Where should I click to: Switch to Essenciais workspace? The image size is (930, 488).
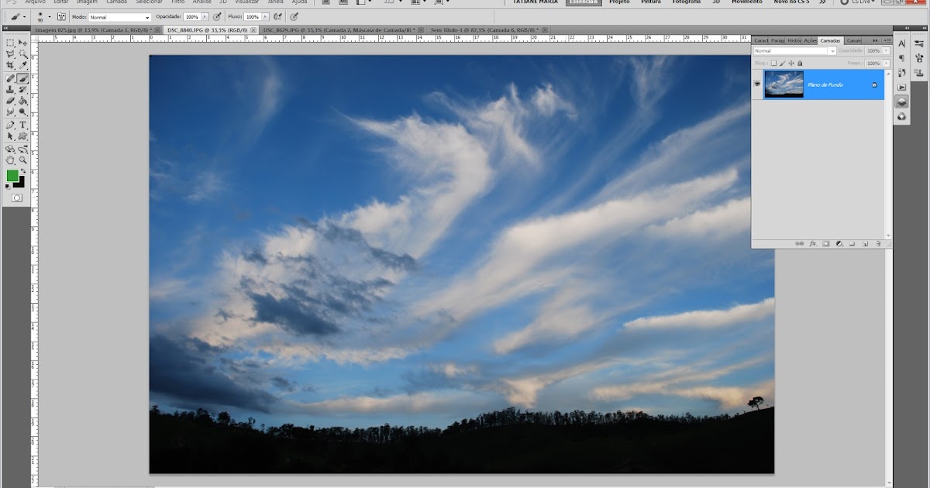(583, 2)
